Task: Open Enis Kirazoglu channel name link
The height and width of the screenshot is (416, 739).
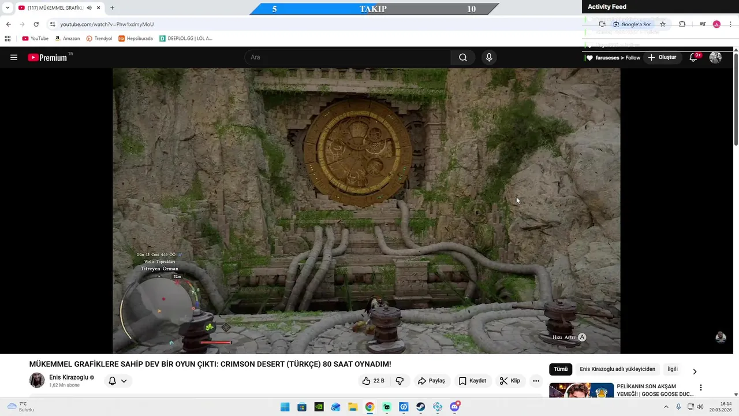Action: 69,377
